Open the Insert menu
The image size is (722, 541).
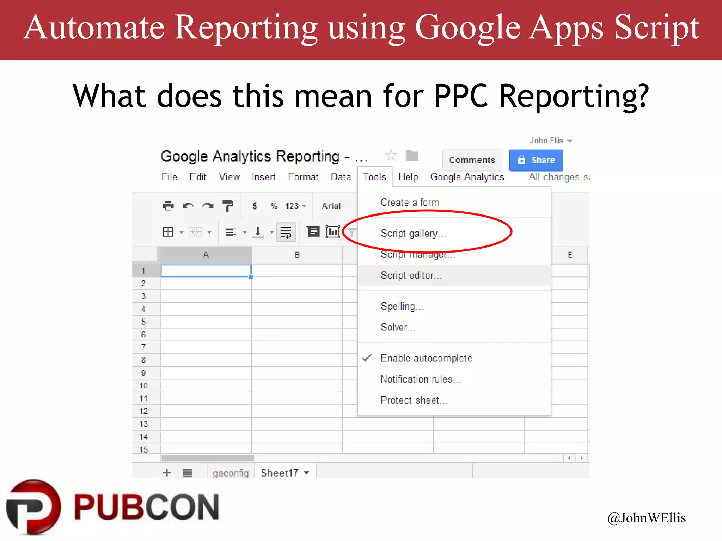click(x=263, y=177)
